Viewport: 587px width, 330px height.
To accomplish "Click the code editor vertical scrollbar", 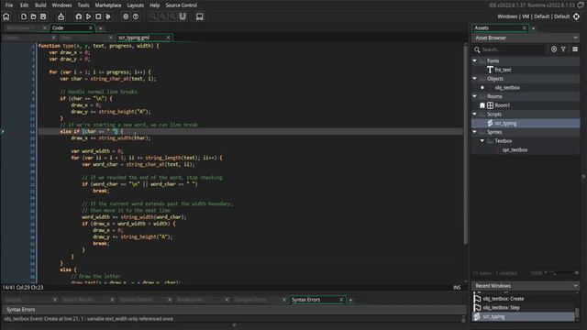I will [466, 144].
